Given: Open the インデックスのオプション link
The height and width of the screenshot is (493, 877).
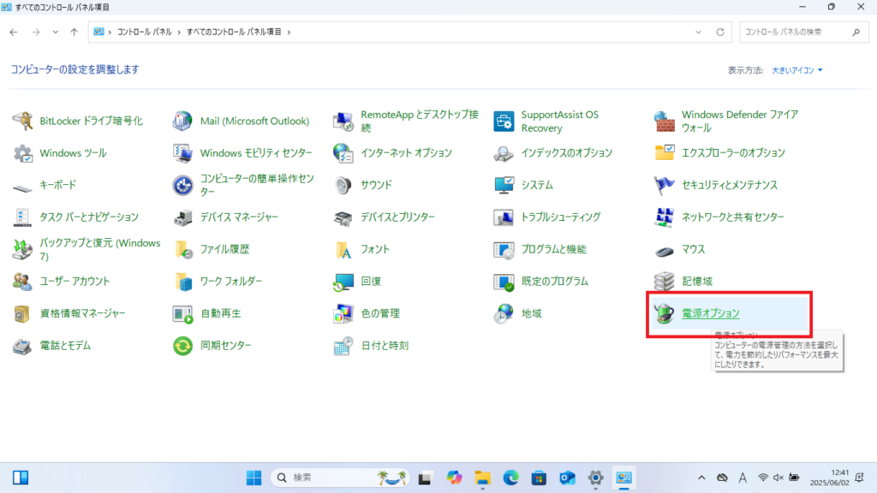Looking at the screenshot, I should [567, 153].
